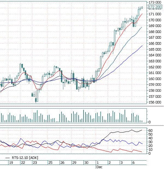The image size is (164, 169).
Task: Click the 160 000 price axis label
Action: click(155, 79)
